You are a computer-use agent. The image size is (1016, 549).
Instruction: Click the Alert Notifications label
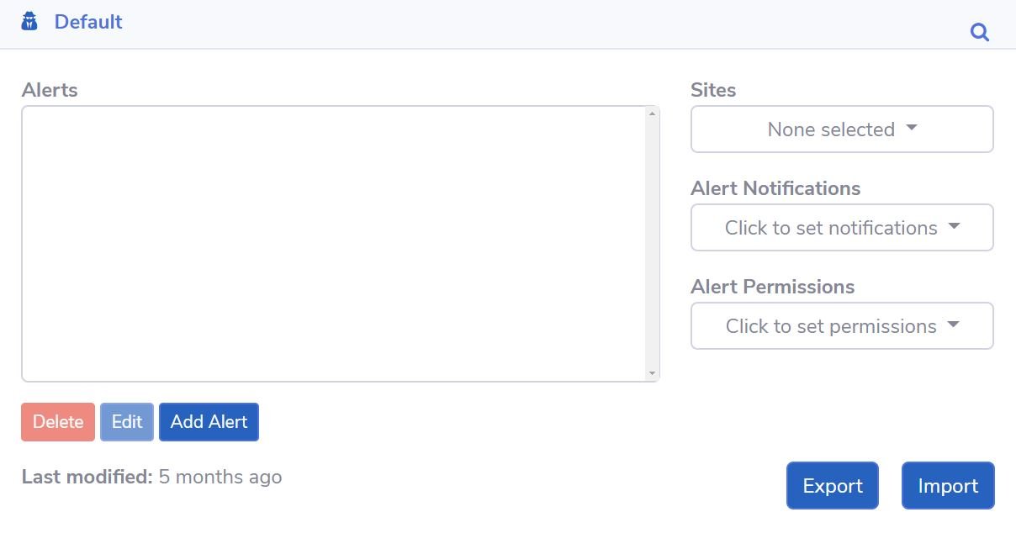tap(775, 188)
